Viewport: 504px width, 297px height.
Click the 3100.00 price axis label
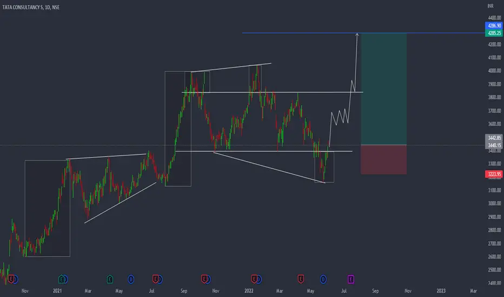[x=494, y=191]
